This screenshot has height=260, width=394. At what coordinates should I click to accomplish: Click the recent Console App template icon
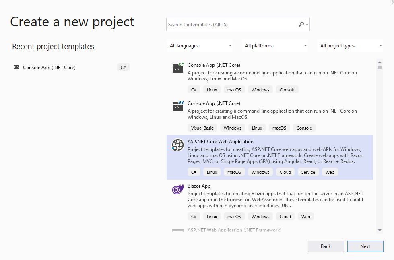(x=17, y=67)
